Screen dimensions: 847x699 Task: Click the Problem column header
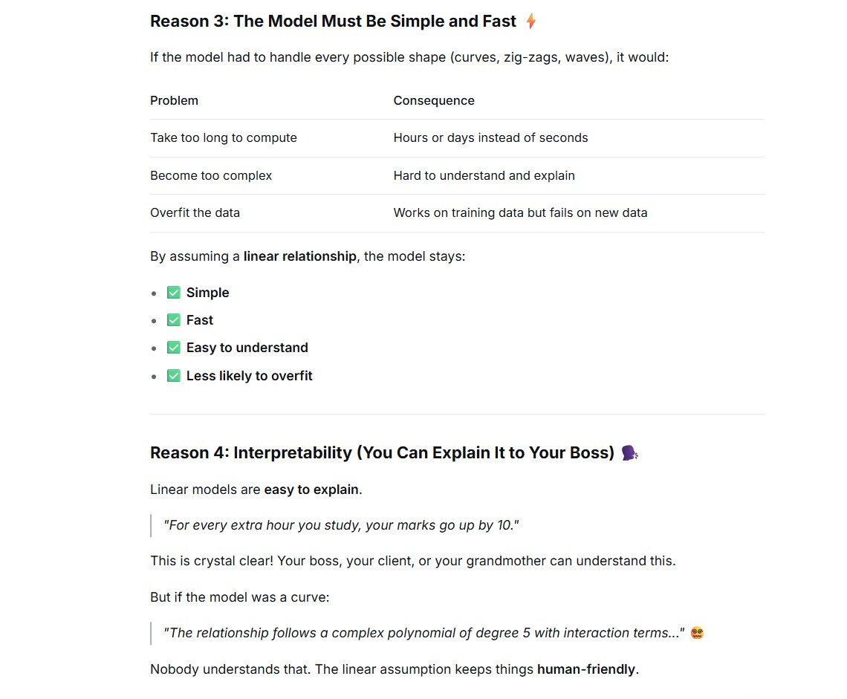[174, 100]
